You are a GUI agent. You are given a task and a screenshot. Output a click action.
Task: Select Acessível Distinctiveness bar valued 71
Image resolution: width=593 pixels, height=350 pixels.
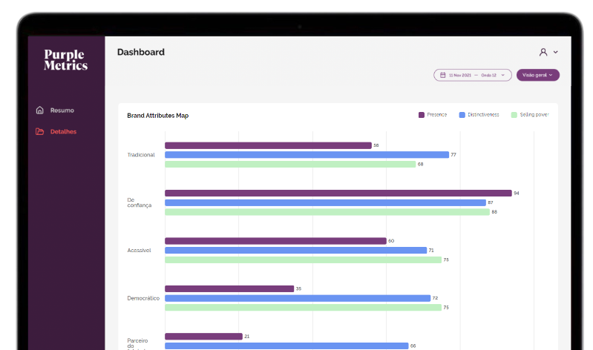[295, 250]
